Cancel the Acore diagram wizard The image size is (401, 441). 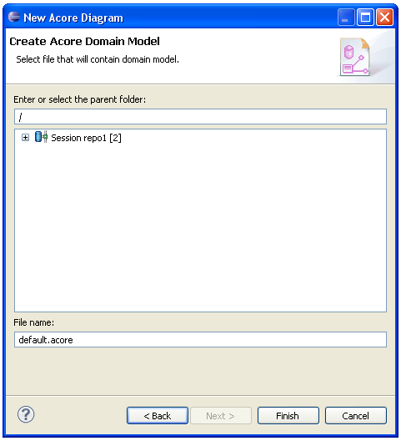pyautogui.click(x=356, y=415)
